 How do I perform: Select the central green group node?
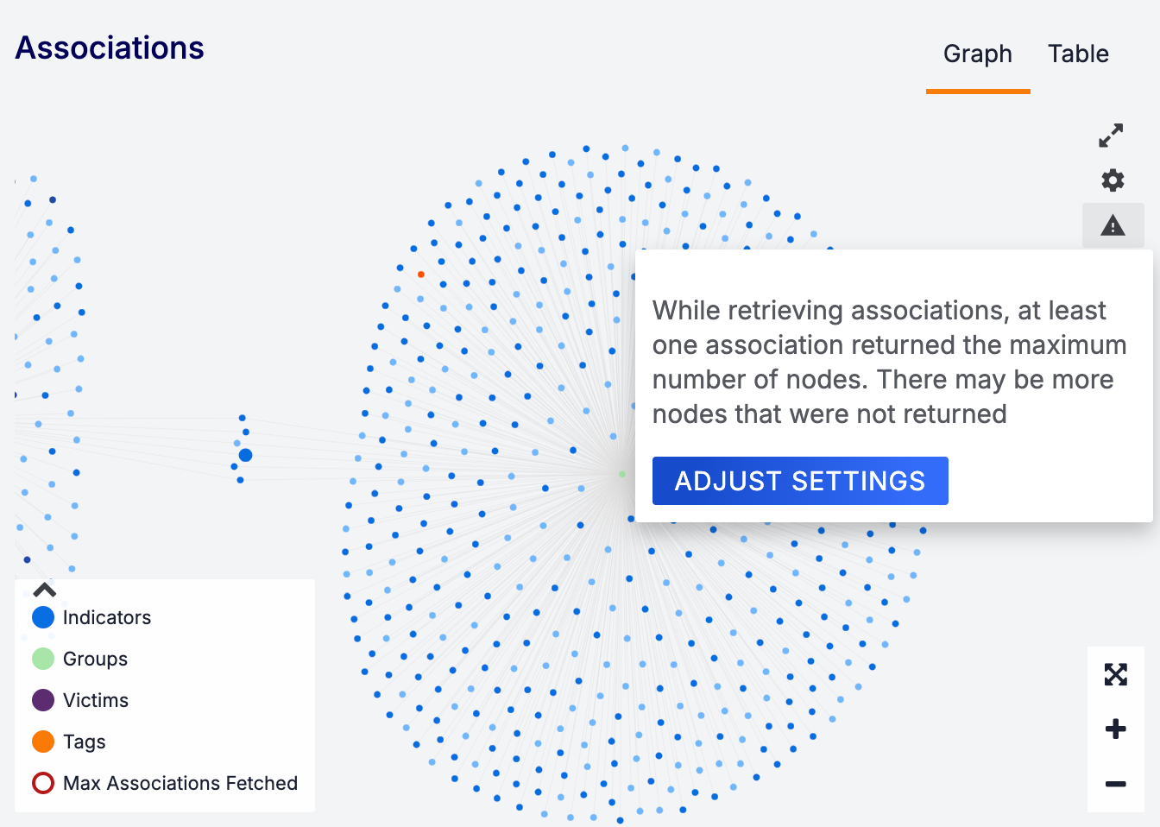(x=621, y=473)
